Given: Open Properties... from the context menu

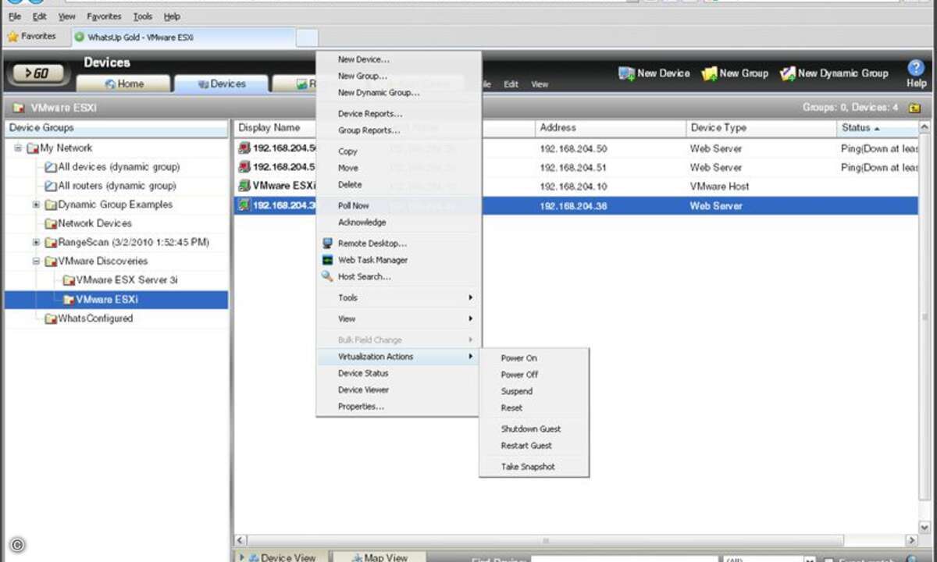Looking at the screenshot, I should pyautogui.click(x=361, y=407).
